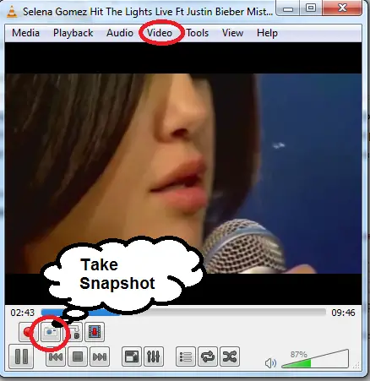Toggle the A-B loop button

coord(74,332)
